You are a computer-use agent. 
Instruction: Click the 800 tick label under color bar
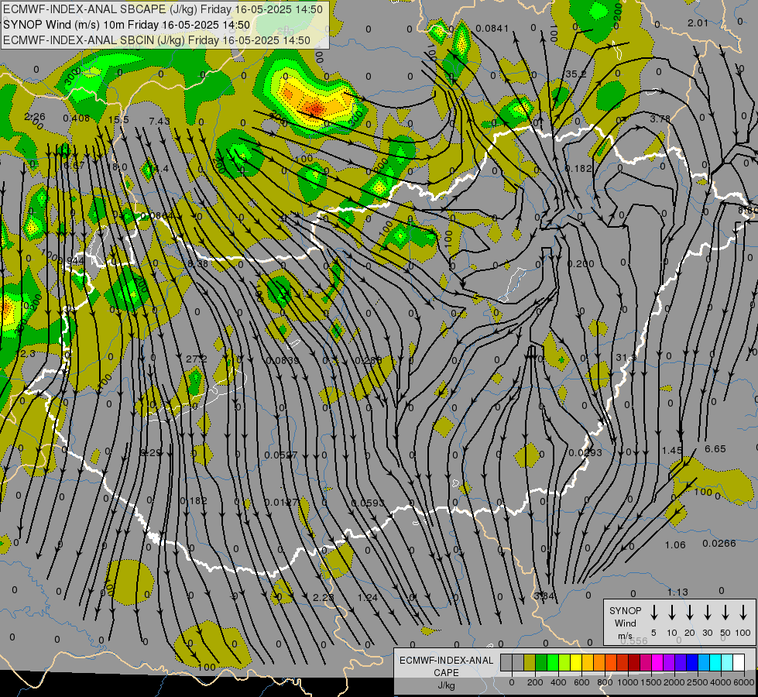[x=604, y=682]
